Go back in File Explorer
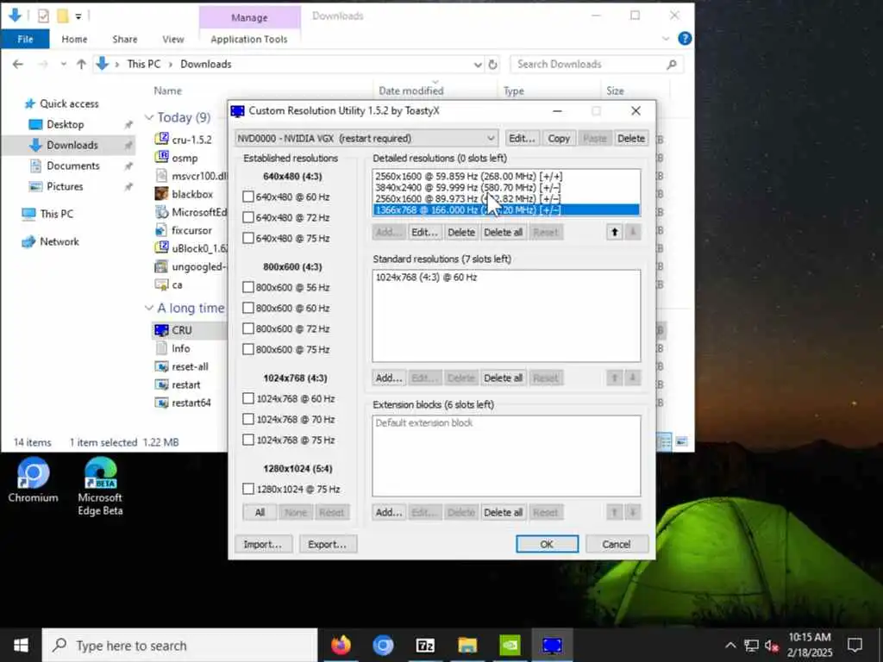Viewport: 883px width, 662px height. [18, 64]
